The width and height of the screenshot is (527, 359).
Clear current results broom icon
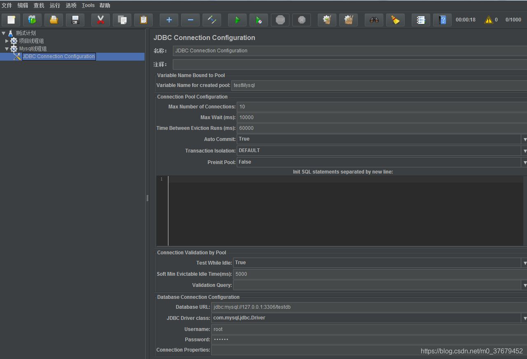327,20
